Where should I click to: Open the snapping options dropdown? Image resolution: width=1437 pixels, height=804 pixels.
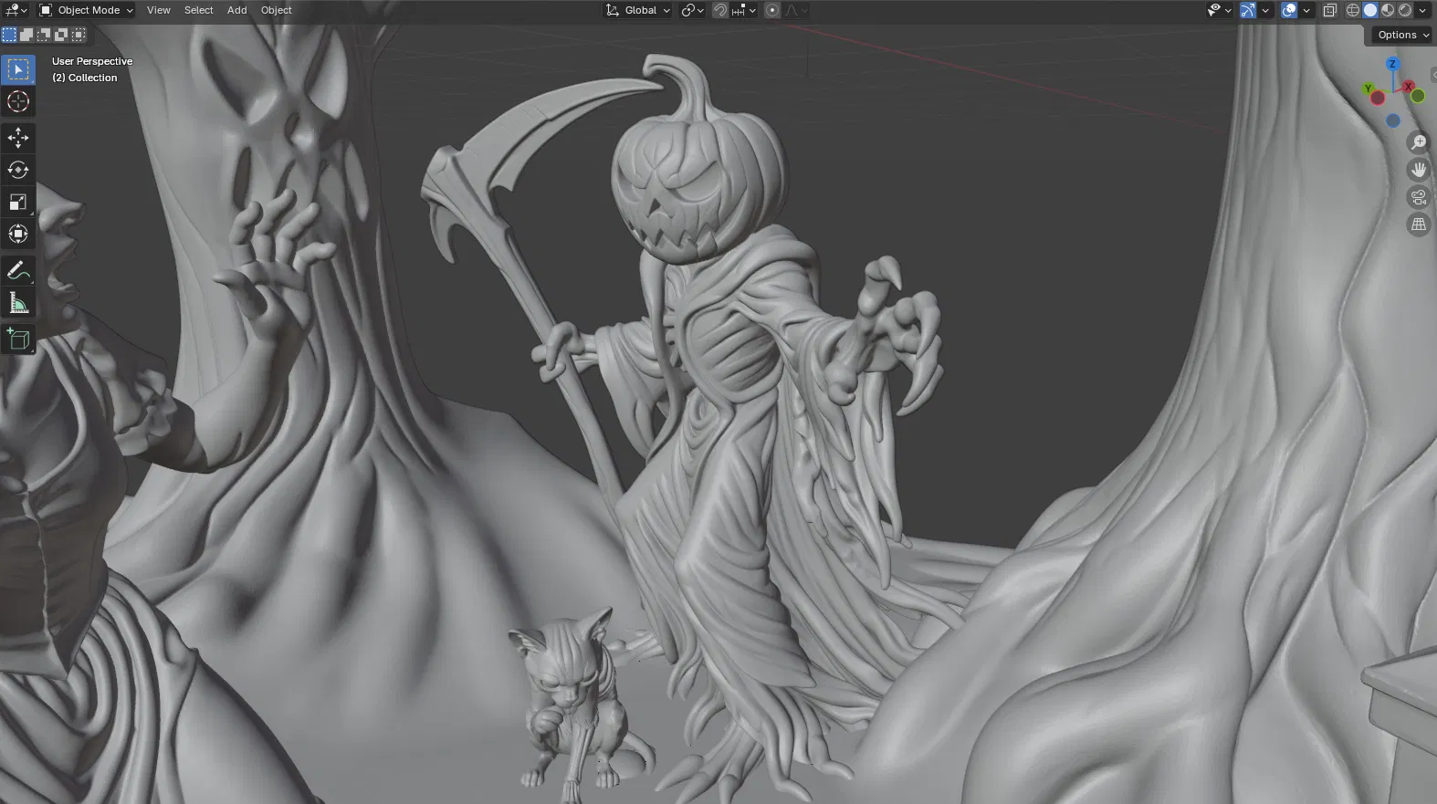pyautogui.click(x=744, y=10)
